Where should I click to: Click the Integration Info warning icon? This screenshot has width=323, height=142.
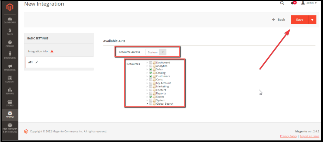pos(52,51)
